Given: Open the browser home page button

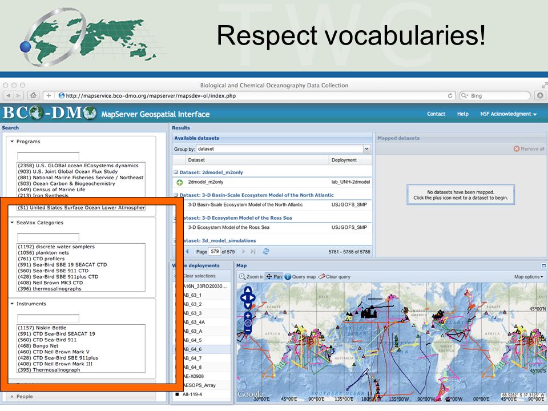Looking at the screenshot, I should coord(33,95).
